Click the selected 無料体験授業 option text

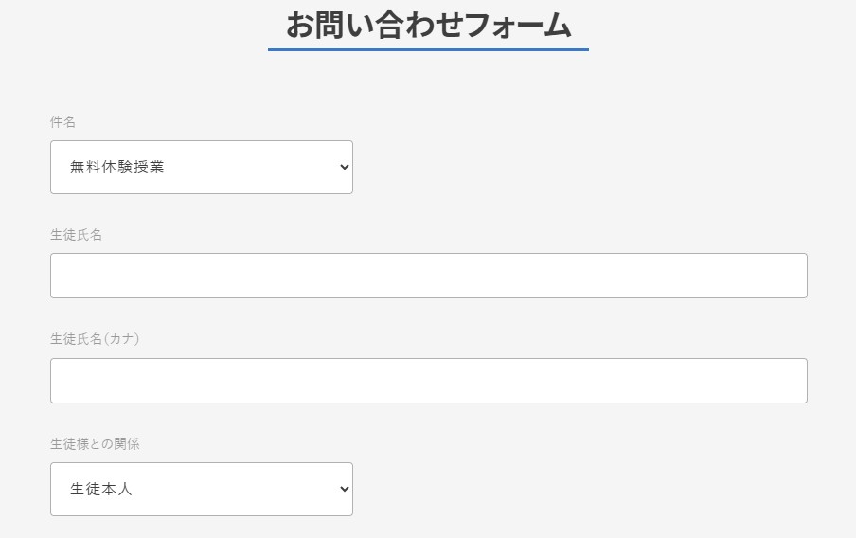pos(116,168)
